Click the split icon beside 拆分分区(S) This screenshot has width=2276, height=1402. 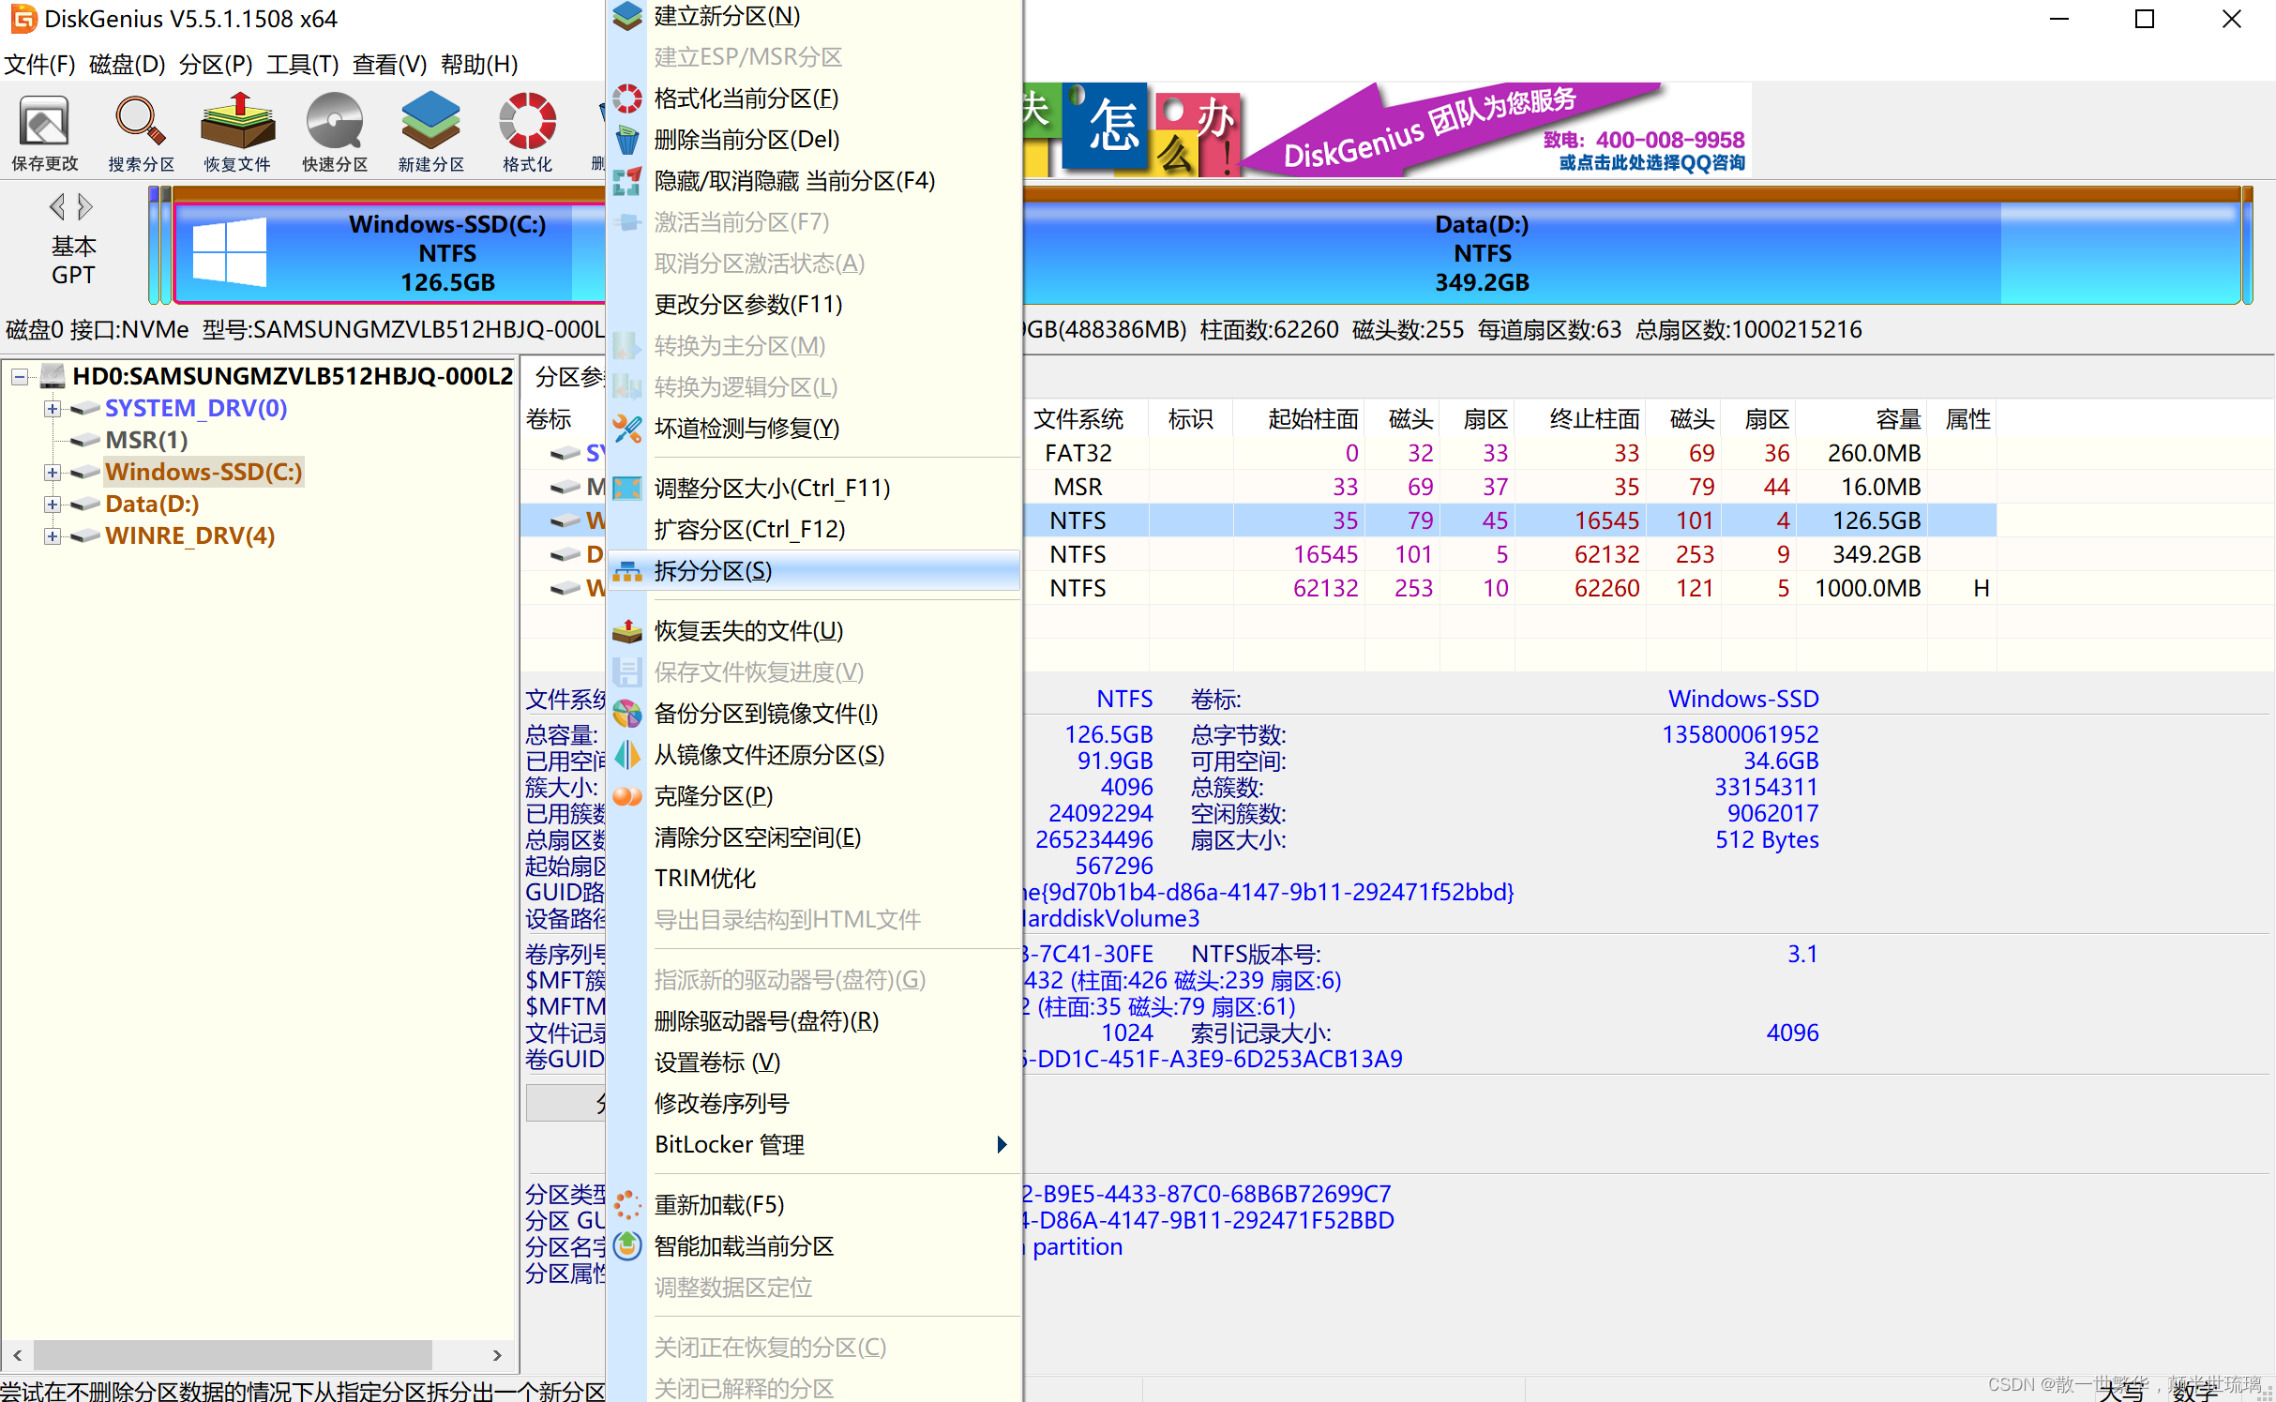[x=627, y=571]
